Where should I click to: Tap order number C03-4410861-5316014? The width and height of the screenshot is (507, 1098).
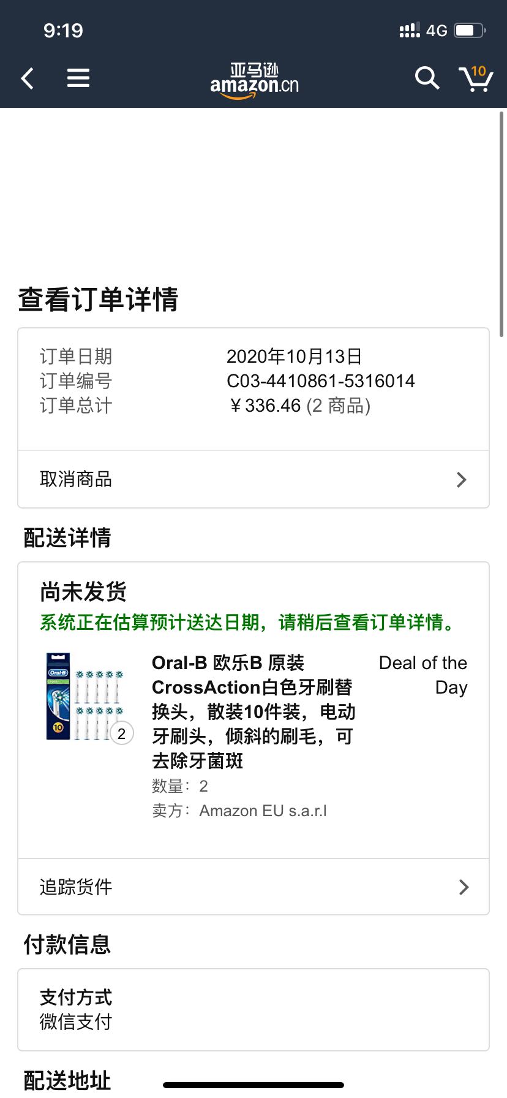(x=321, y=381)
